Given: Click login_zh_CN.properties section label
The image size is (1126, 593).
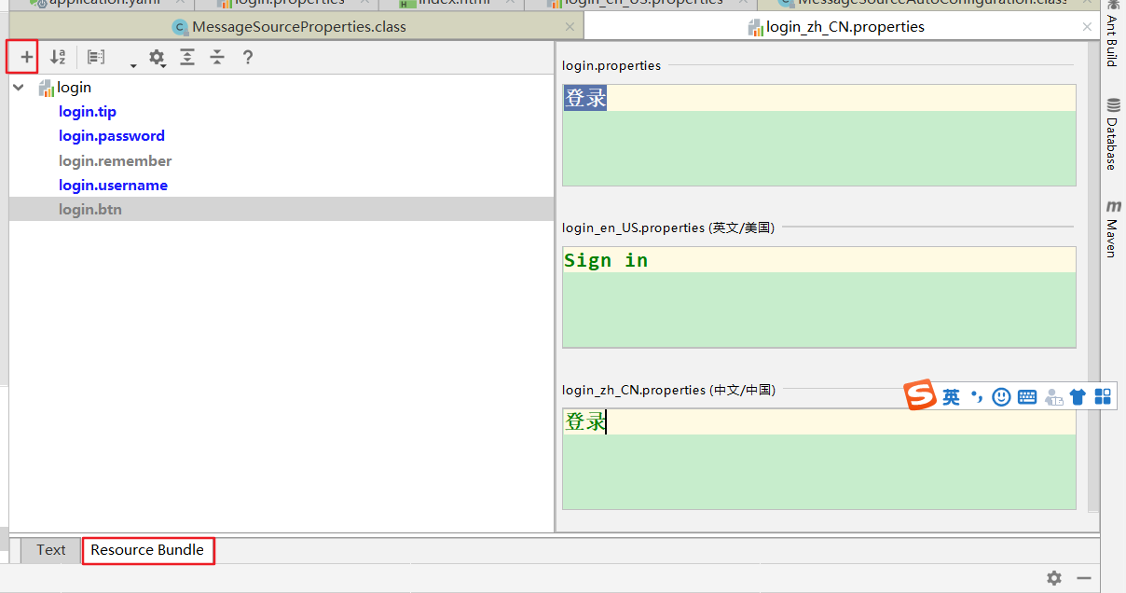Looking at the screenshot, I should (668, 390).
